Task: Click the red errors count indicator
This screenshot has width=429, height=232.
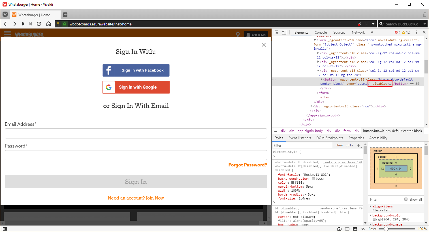Action: 398,32
